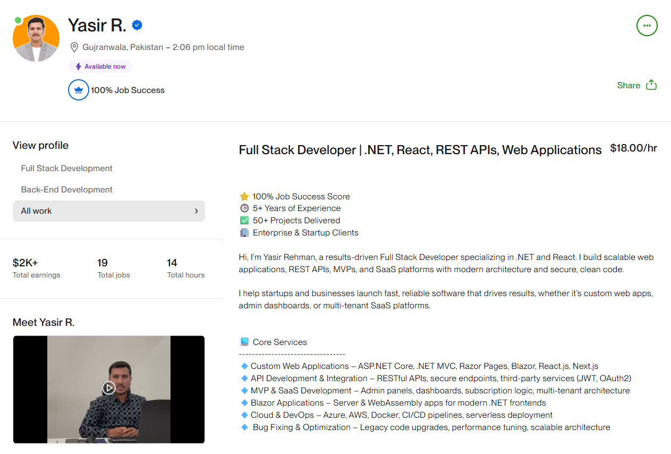Screen dimensions: 671x454
Task: Click the $18.00/hr hourly rate
Action: (x=633, y=148)
